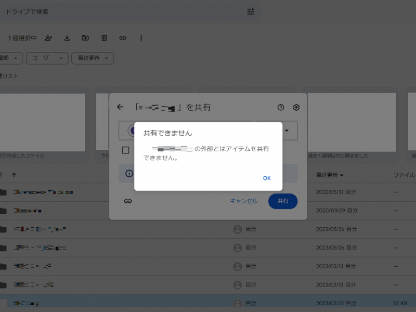
Task: Click the get link icon in toolbar
Action: pos(123,38)
